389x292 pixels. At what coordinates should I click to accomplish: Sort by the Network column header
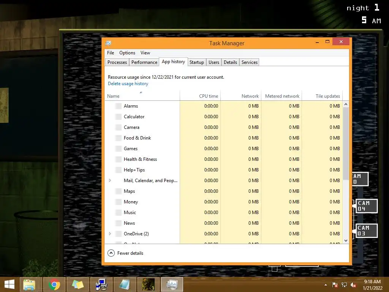(x=241, y=96)
